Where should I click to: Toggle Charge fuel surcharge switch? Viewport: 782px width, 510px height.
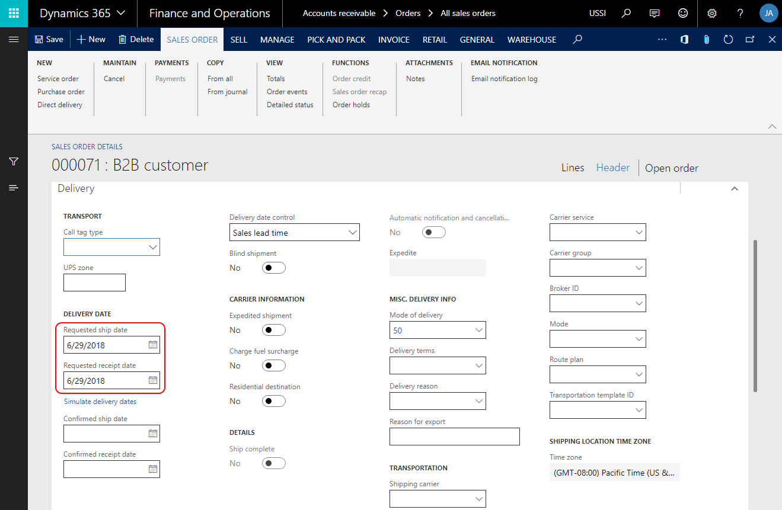tap(273, 365)
